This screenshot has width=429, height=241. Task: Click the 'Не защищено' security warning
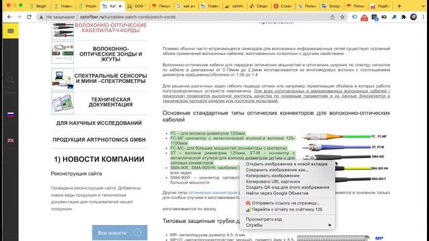tap(57, 17)
